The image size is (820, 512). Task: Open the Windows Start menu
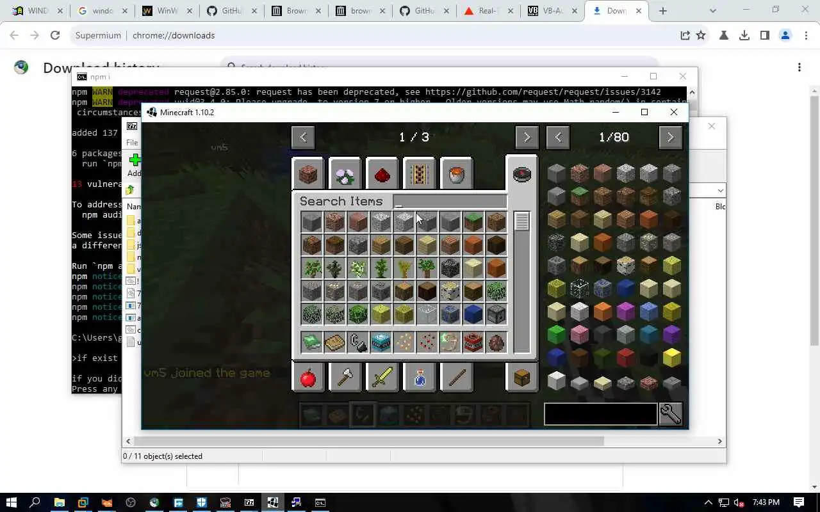tap(12, 502)
